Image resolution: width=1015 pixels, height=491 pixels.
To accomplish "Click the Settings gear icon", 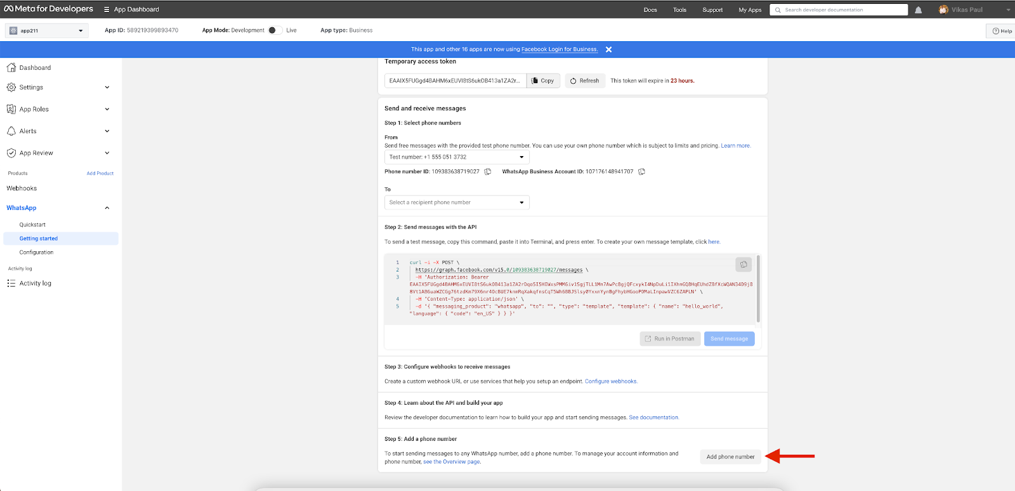I will tap(11, 87).
